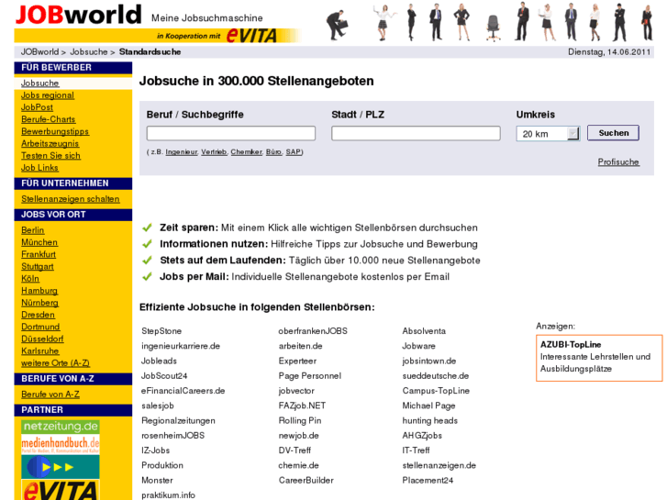Click the eVITA cooperation logo in header
The width and height of the screenshot is (667, 500).
251,36
